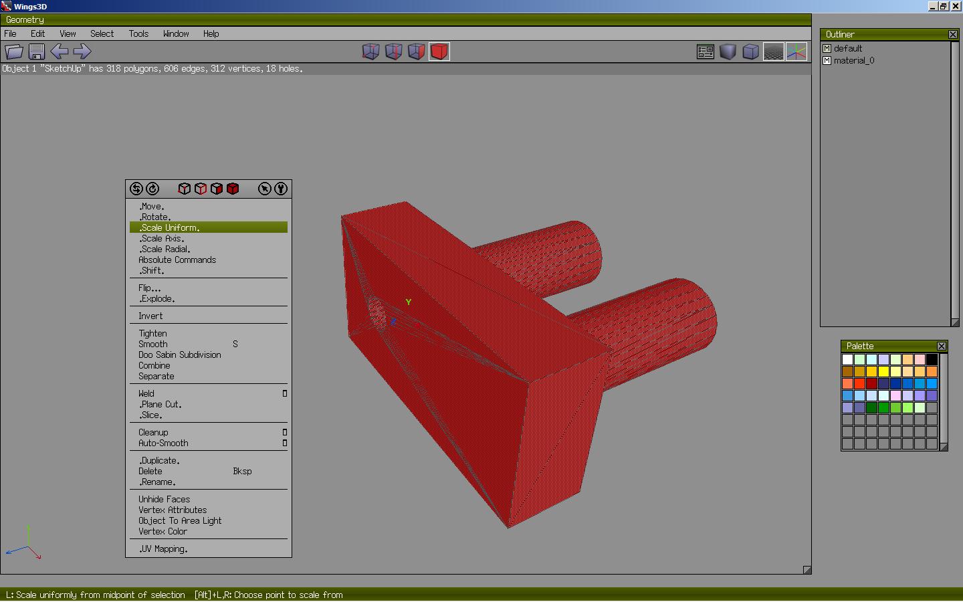The width and height of the screenshot is (963, 602).
Task: Pick the bright yellow palette swatch
Action: [883, 371]
